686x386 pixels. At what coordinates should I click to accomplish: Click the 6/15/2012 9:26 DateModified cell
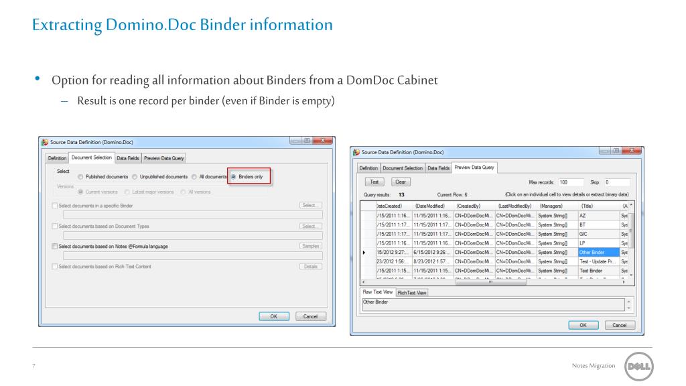[x=432, y=253]
